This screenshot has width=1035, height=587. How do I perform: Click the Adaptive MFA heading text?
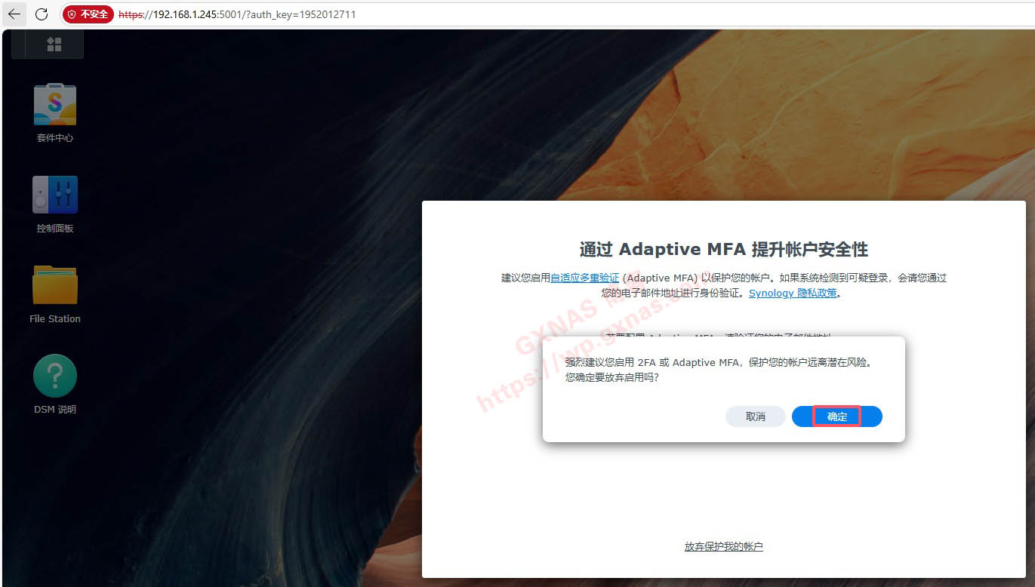pos(723,249)
